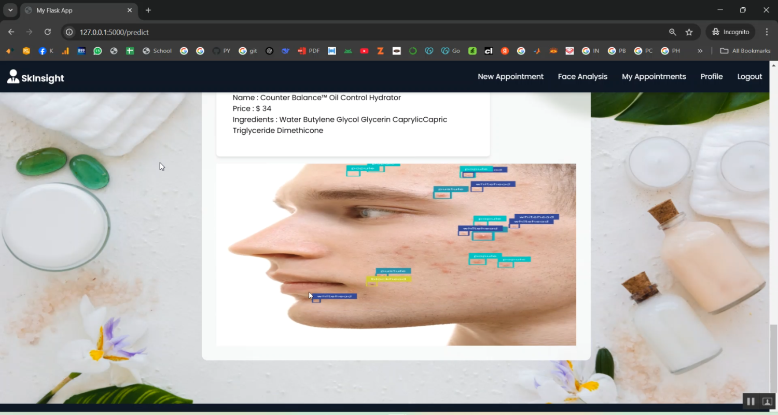Open the GitHub 'PY' bookmark

click(x=221, y=51)
